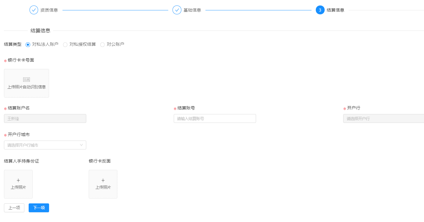
Task: Open the 开户行城市 selection dropdown
Action: click(x=45, y=145)
